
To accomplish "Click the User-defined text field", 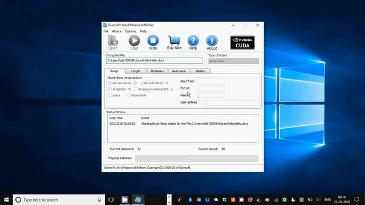I will 232,102.
